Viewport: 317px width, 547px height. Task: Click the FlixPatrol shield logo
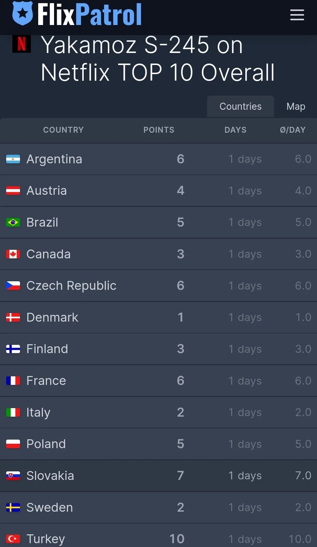tap(23, 13)
